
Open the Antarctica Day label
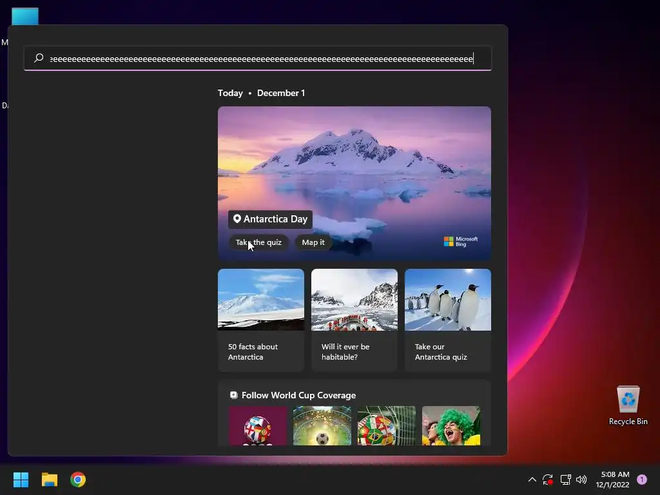coord(270,219)
